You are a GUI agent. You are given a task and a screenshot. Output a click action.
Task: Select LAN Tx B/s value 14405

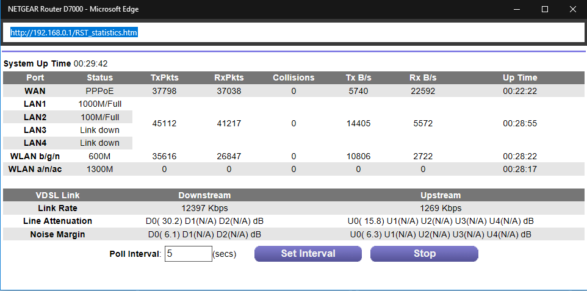click(x=358, y=123)
